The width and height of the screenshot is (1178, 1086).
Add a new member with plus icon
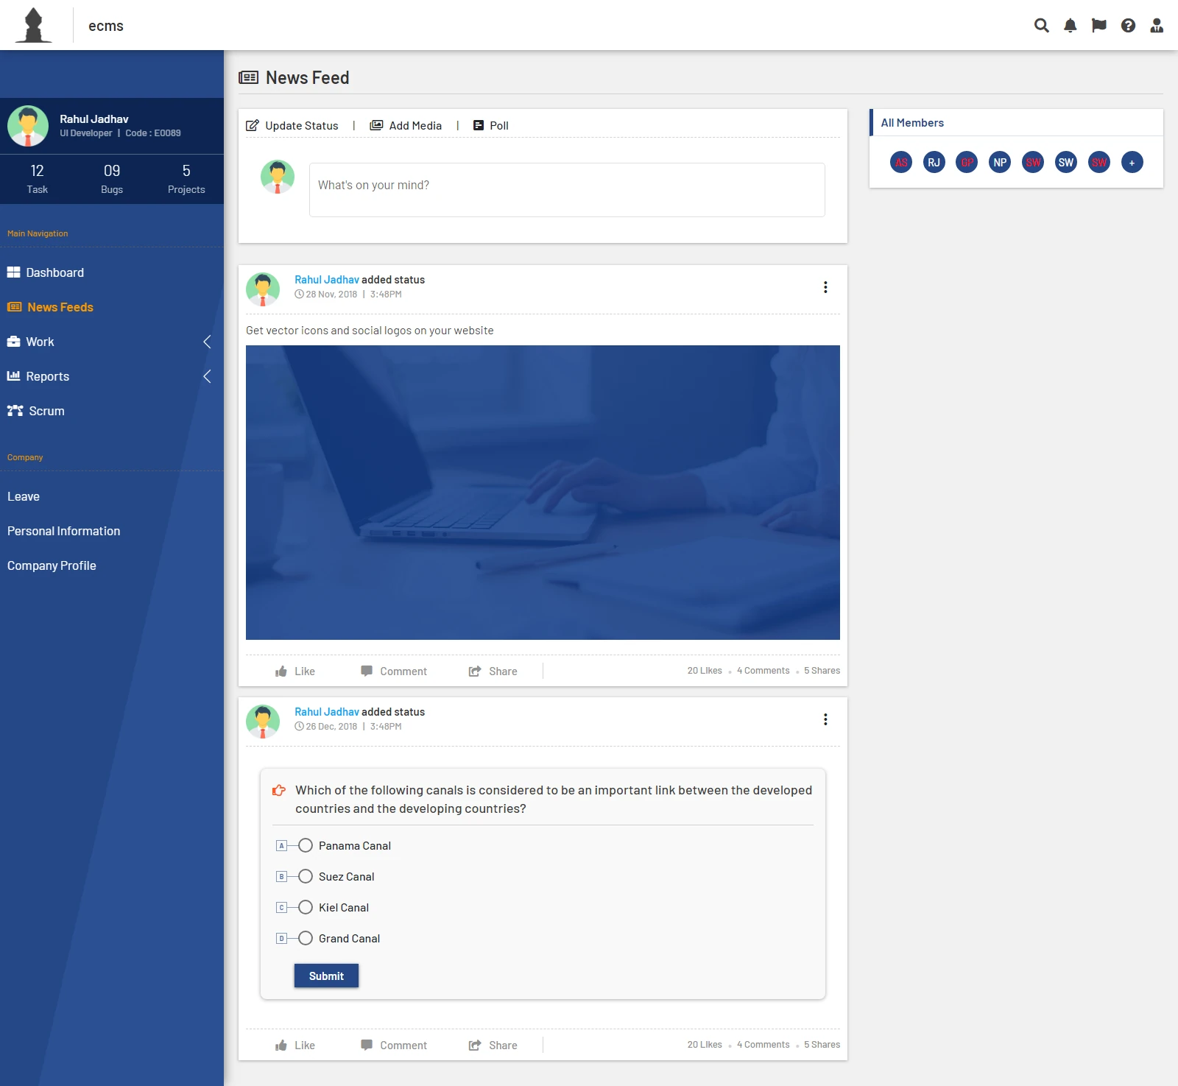point(1132,163)
